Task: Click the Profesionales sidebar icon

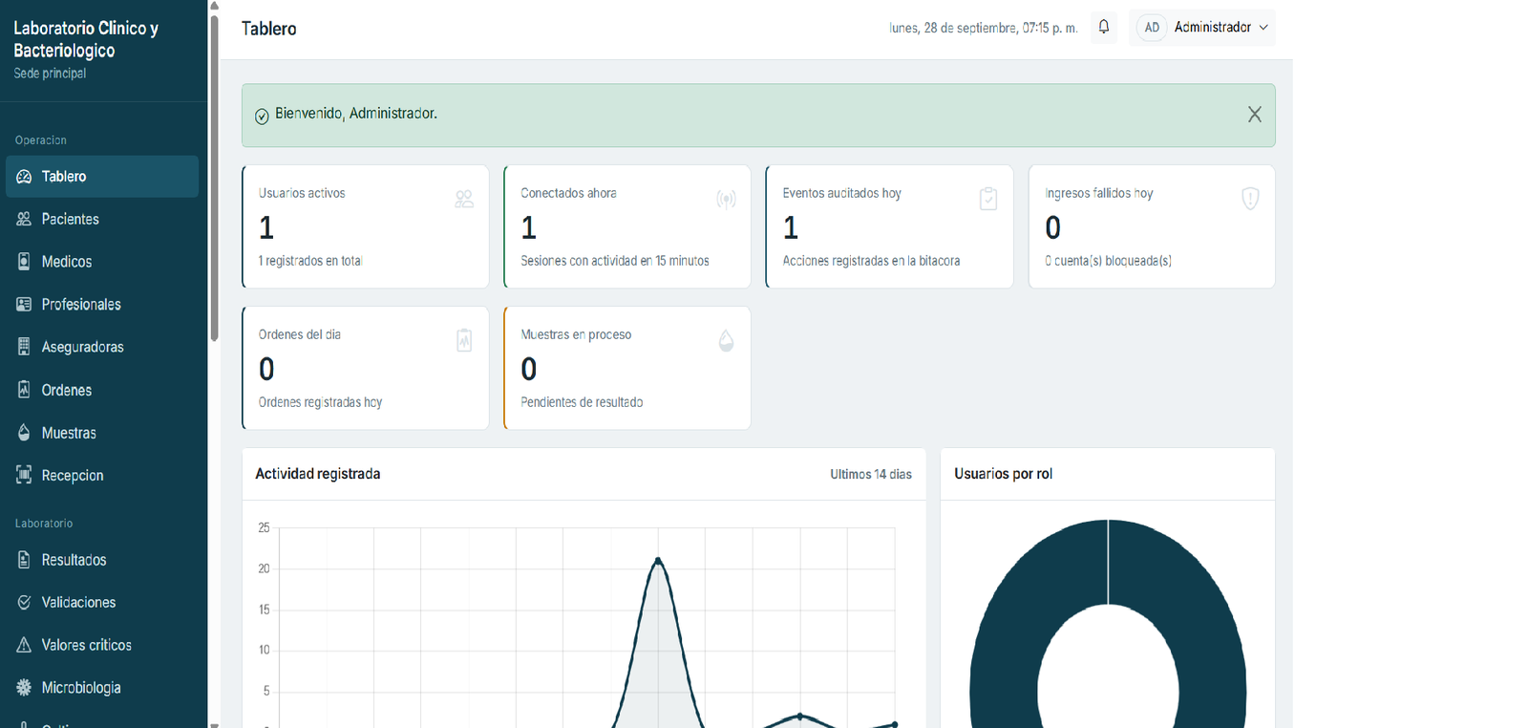Action: click(24, 304)
